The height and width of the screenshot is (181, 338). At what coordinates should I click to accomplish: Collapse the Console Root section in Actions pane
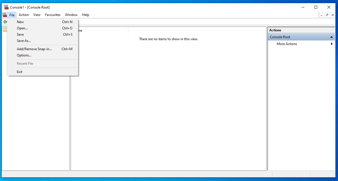331,37
